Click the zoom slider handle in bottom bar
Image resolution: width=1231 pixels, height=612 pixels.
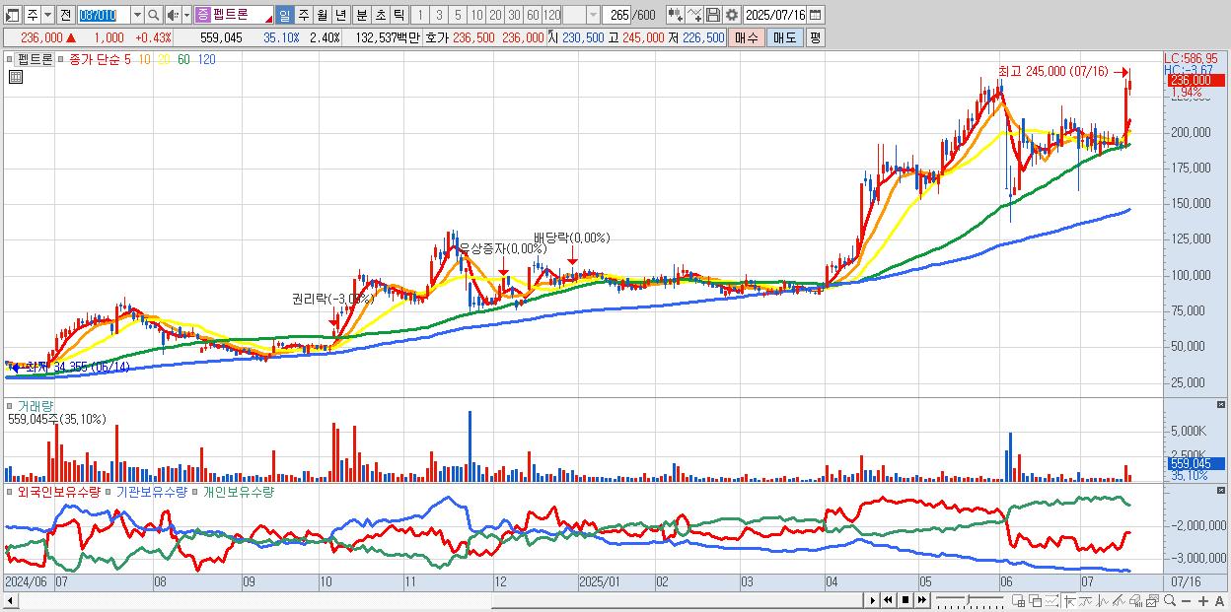click(968, 599)
